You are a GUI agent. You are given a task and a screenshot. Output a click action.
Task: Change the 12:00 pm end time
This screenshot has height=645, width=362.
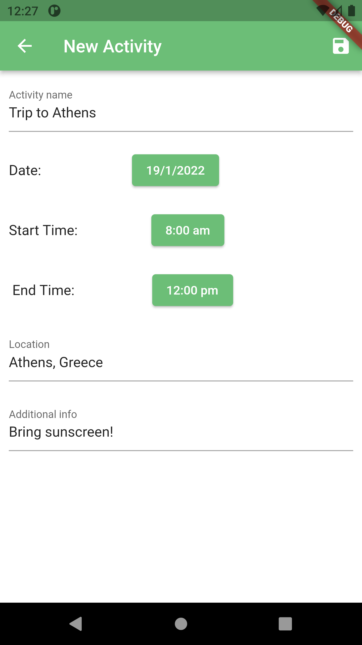(x=193, y=290)
